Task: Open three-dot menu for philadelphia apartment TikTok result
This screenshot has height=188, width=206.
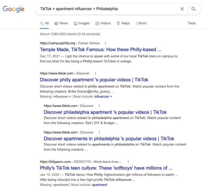Action: 99,106
